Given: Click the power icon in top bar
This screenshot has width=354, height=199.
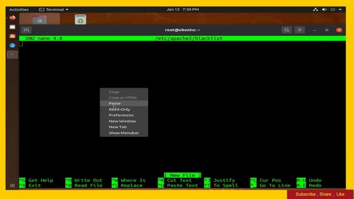Looking at the screenshot, I should coord(333,9).
